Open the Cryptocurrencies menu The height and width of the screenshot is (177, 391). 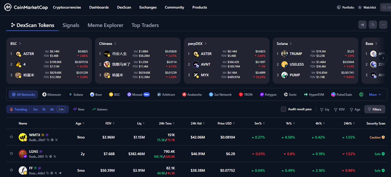(67, 7)
